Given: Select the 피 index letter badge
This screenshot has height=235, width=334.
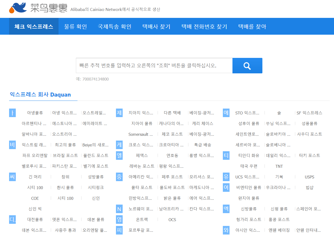Looking at the screenshot, I should click(119, 230).
